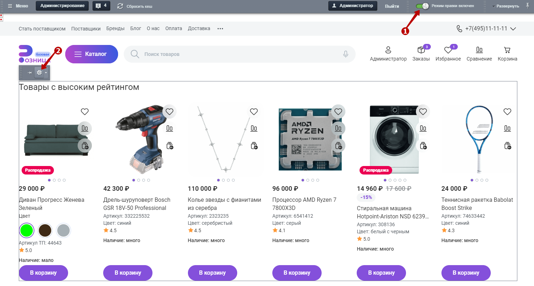Click Сбросить кеш refresh button
Screen dimensions: 534x286
[x=135, y=6]
